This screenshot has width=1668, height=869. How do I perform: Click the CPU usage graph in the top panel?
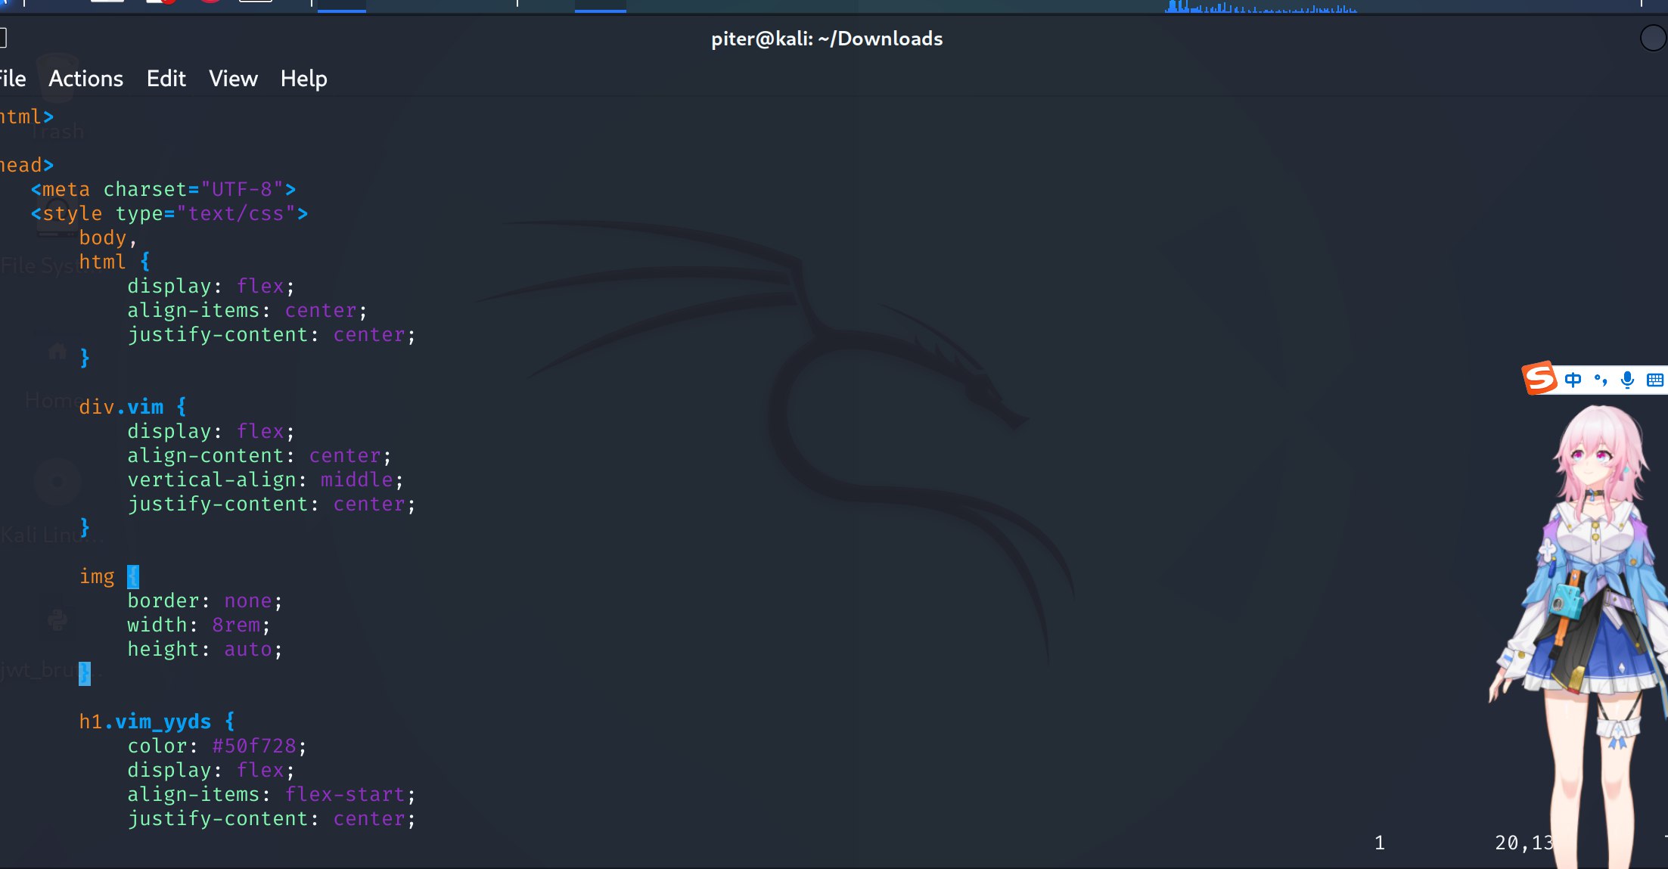point(1260,7)
